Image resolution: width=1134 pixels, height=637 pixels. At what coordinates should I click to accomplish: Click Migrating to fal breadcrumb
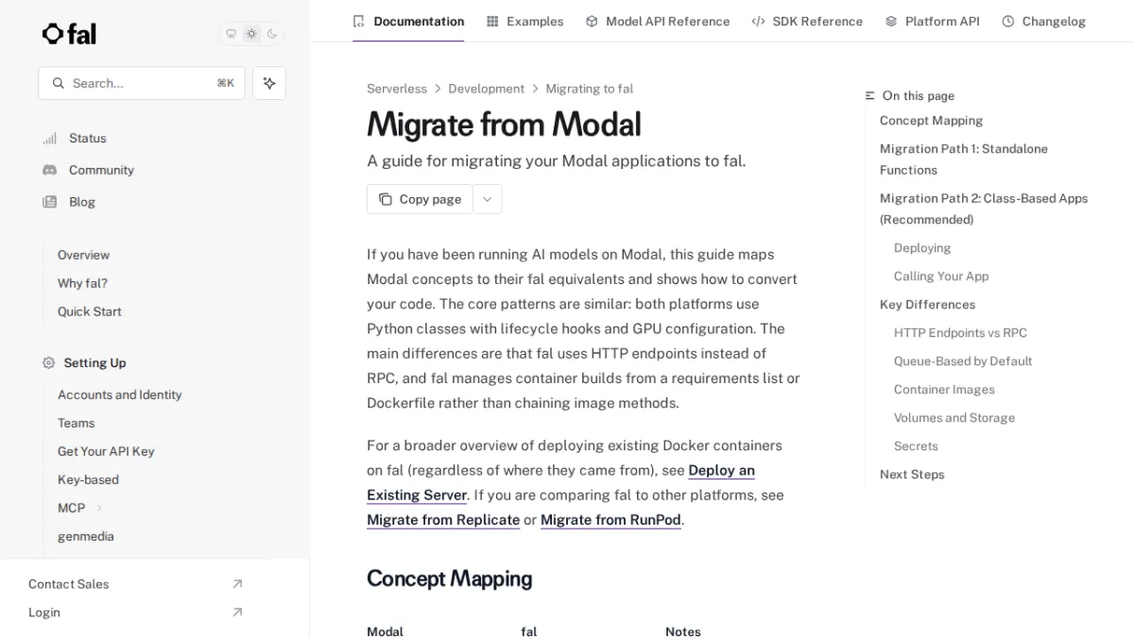[589, 89]
